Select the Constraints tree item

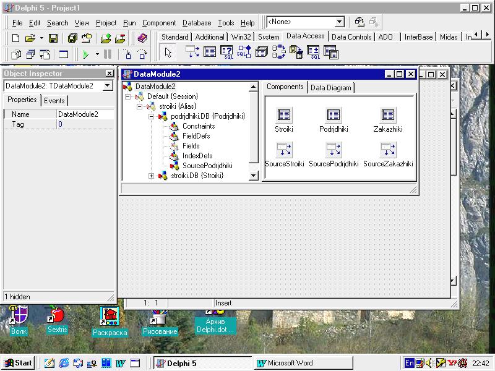(x=199, y=126)
